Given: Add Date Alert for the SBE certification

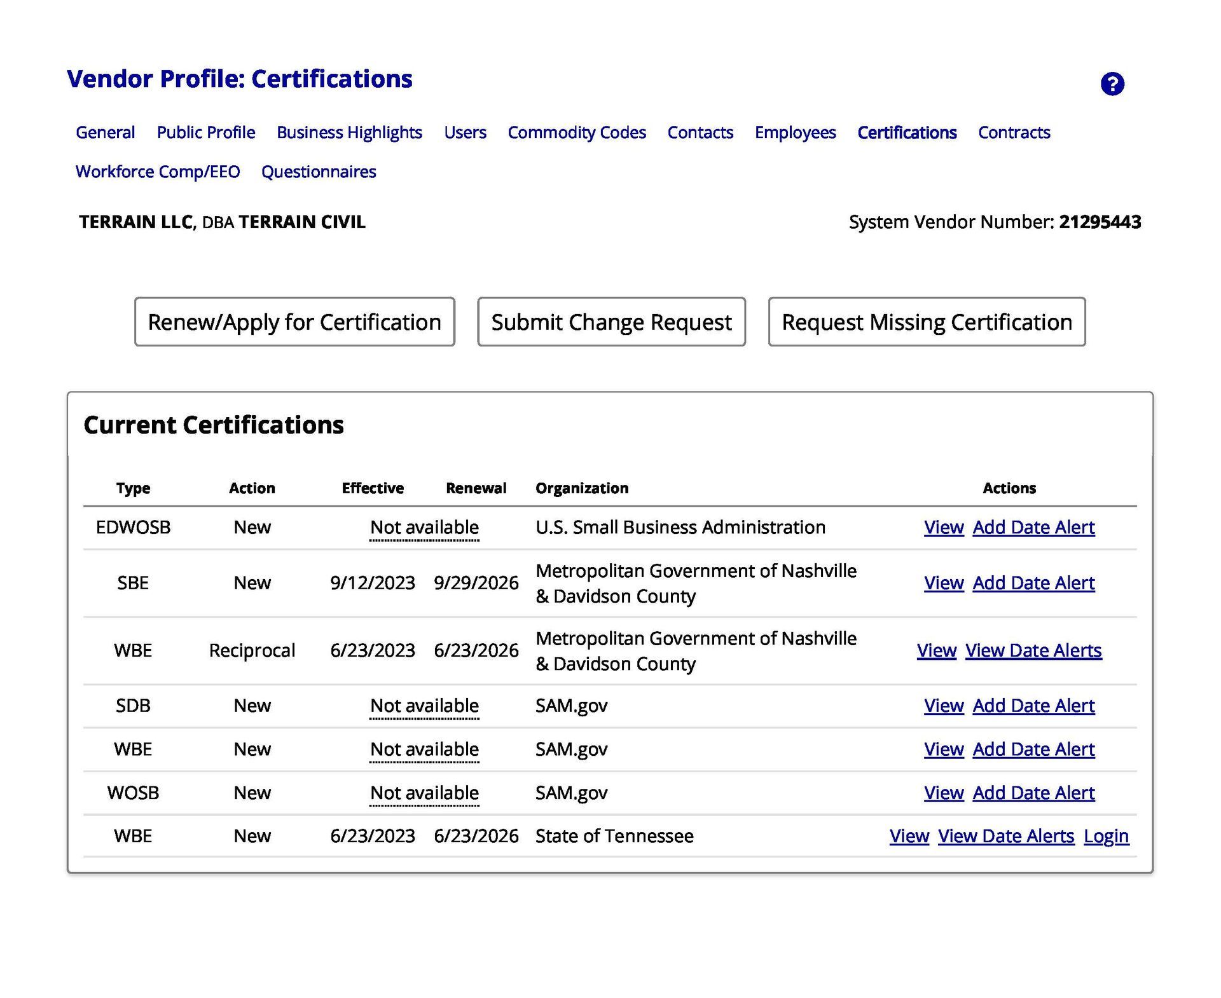Looking at the screenshot, I should [x=1033, y=583].
